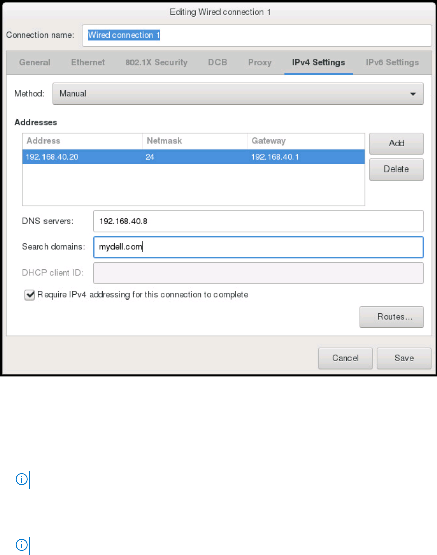Go to the Proxy tab
The image size is (437, 555).
pyautogui.click(x=260, y=62)
